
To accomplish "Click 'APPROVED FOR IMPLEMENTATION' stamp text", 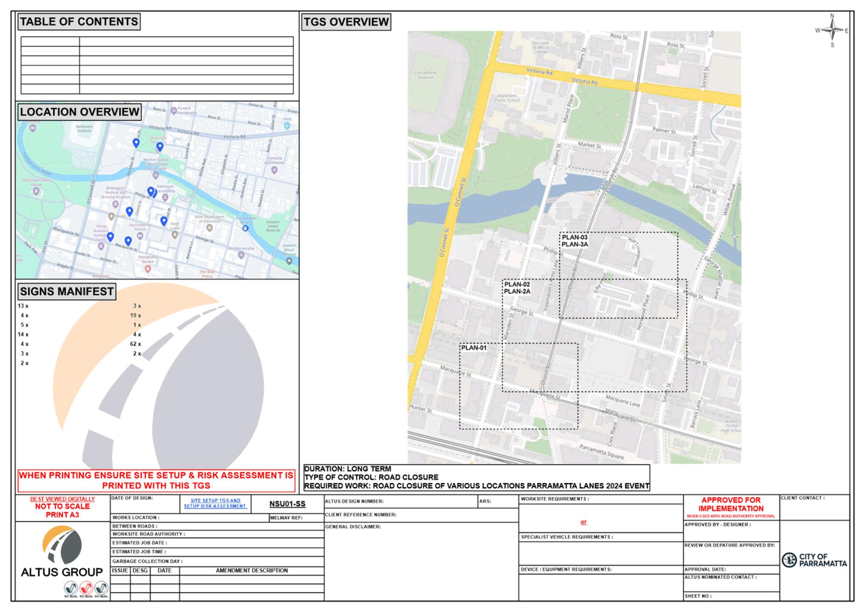I will 731,504.
